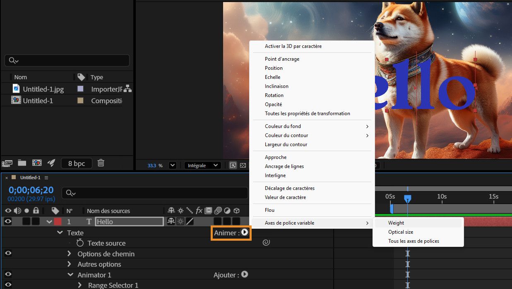512x289 pixels.
Task: Collapse the Texte property group
Action: 60,233
